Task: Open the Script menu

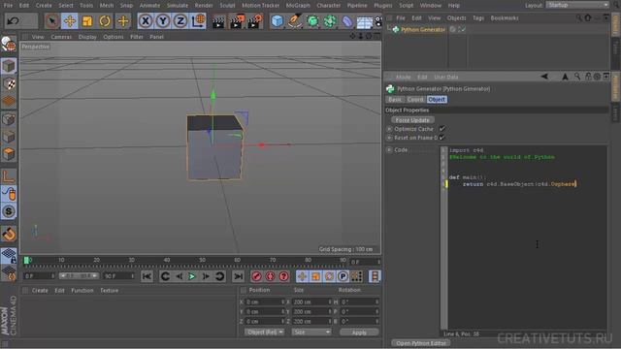Action: pyautogui.click(x=406, y=6)
